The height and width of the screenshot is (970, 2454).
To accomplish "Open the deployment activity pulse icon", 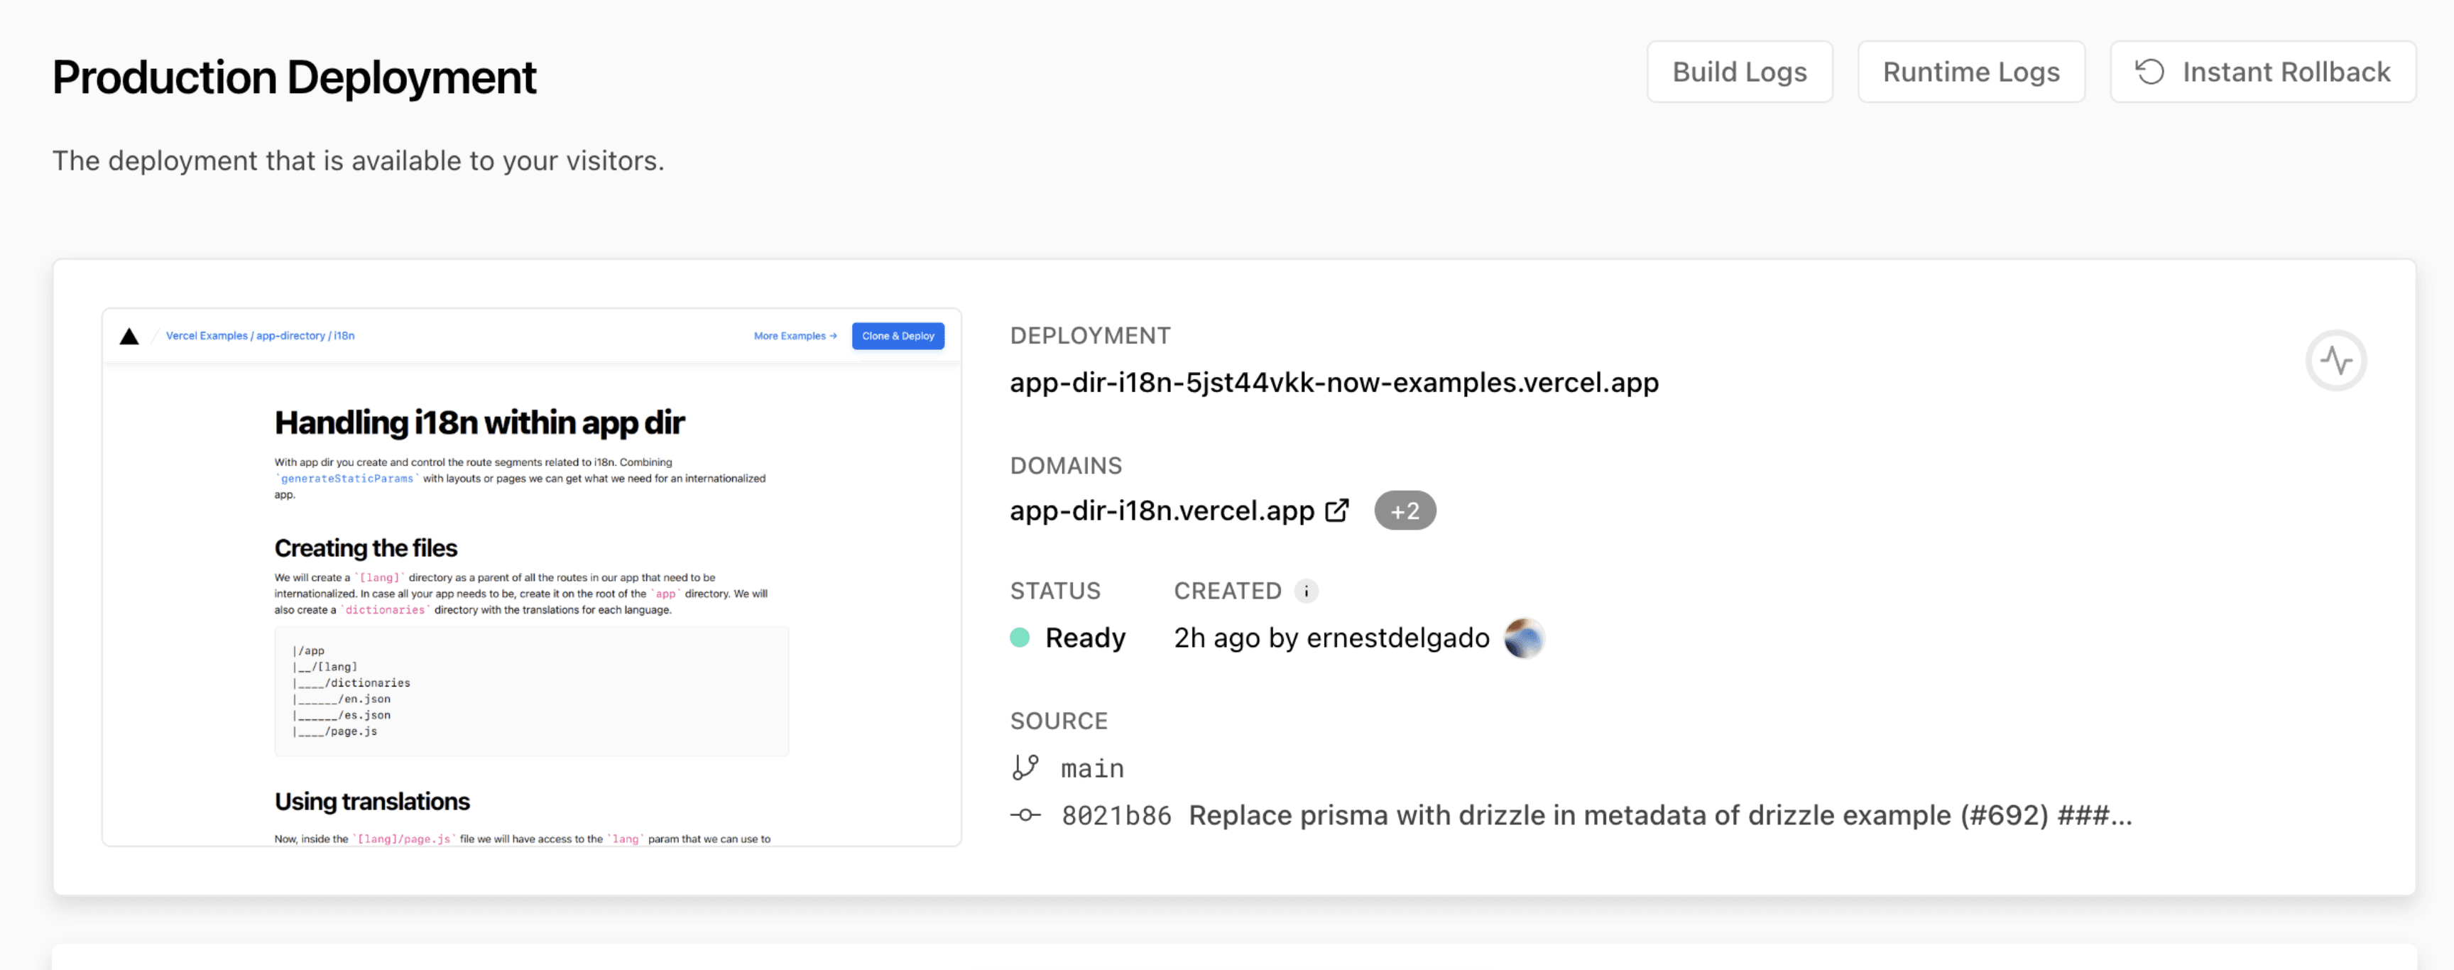I will (2336, 360).
